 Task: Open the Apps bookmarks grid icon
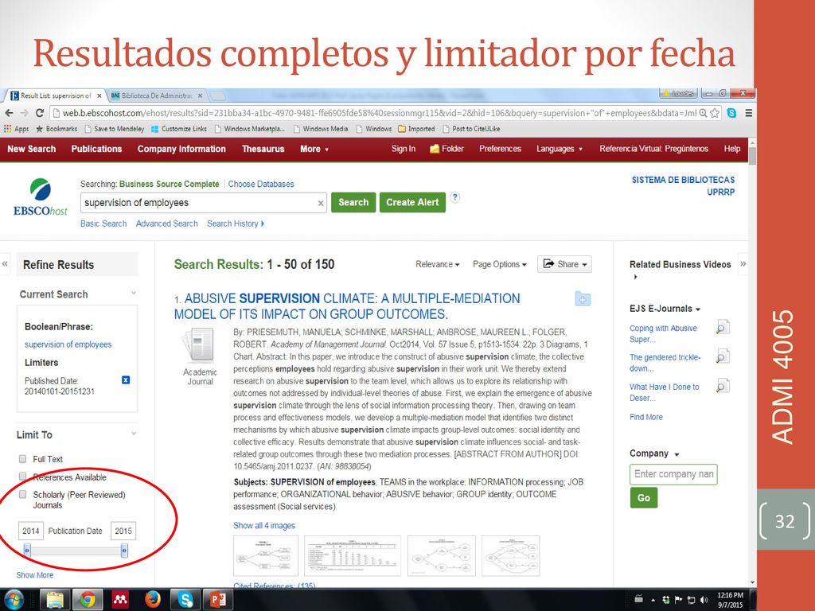7,128
